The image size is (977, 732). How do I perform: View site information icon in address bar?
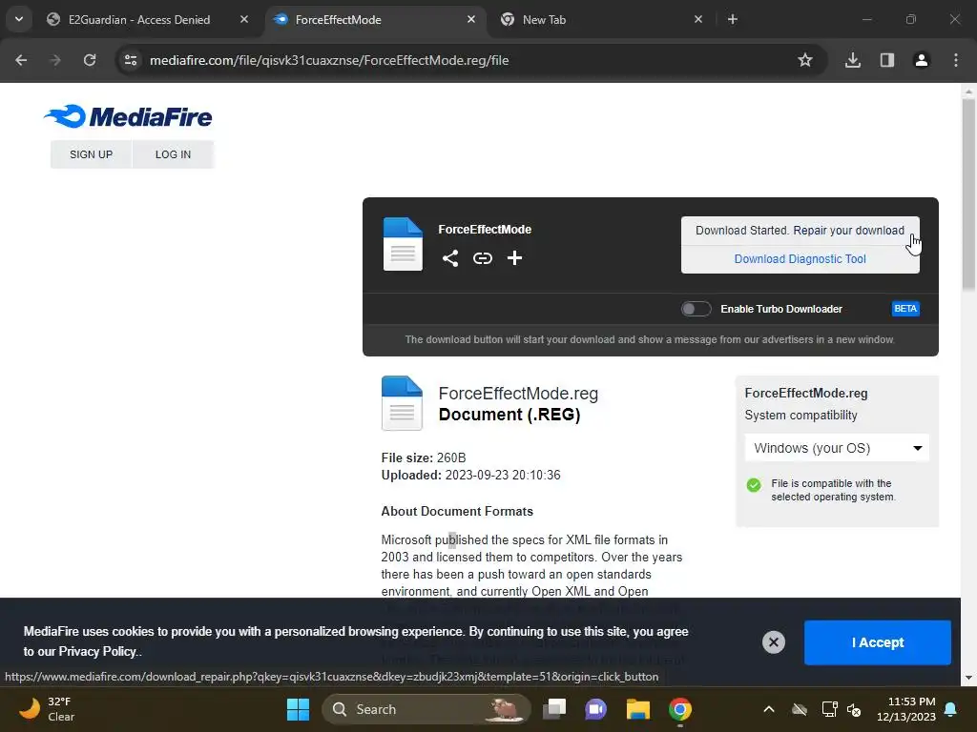click(131, 60)
